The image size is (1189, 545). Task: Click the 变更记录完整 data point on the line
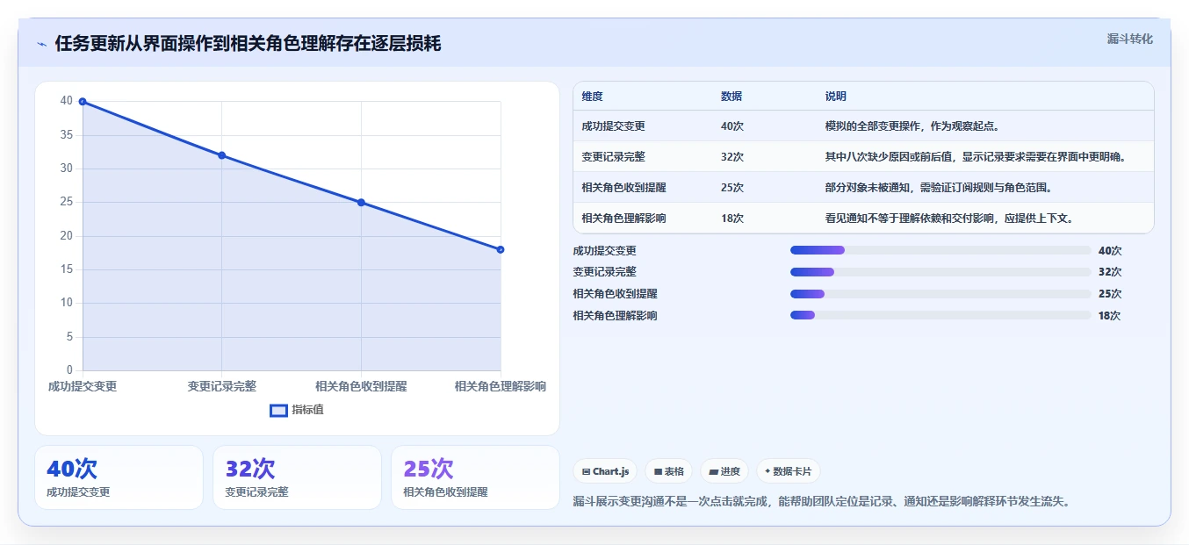(x=221, y=155)
